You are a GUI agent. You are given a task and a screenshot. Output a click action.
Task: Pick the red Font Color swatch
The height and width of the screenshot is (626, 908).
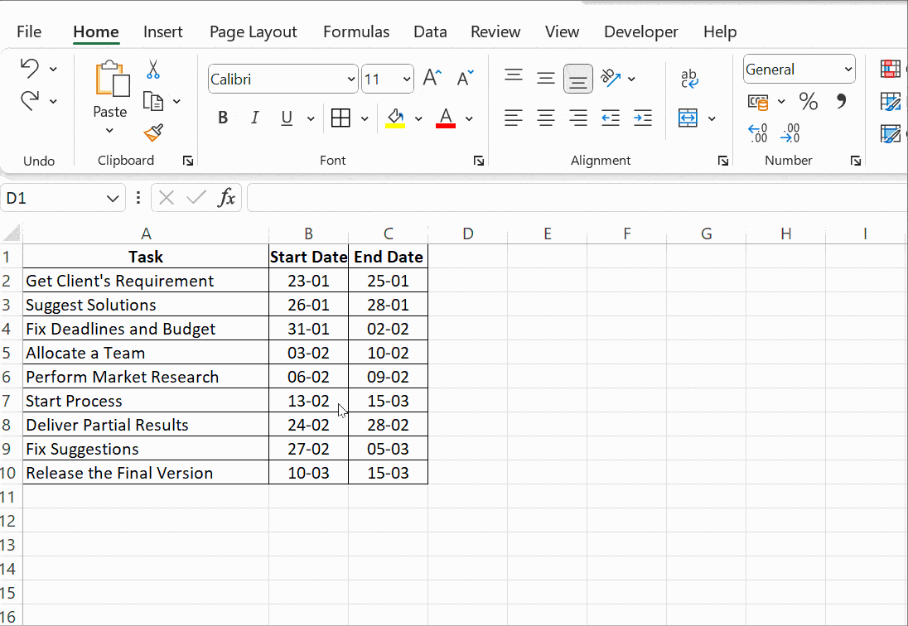click(445, 124)
